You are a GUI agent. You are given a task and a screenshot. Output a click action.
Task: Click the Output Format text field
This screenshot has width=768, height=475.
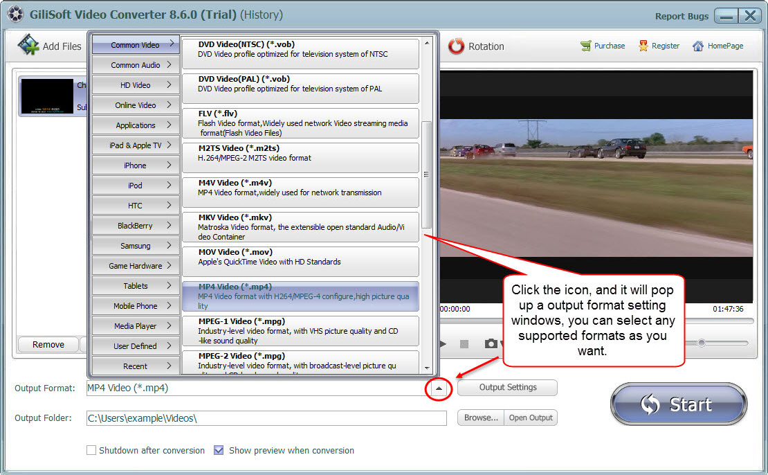pyautogui.click(x=257, y=388)
